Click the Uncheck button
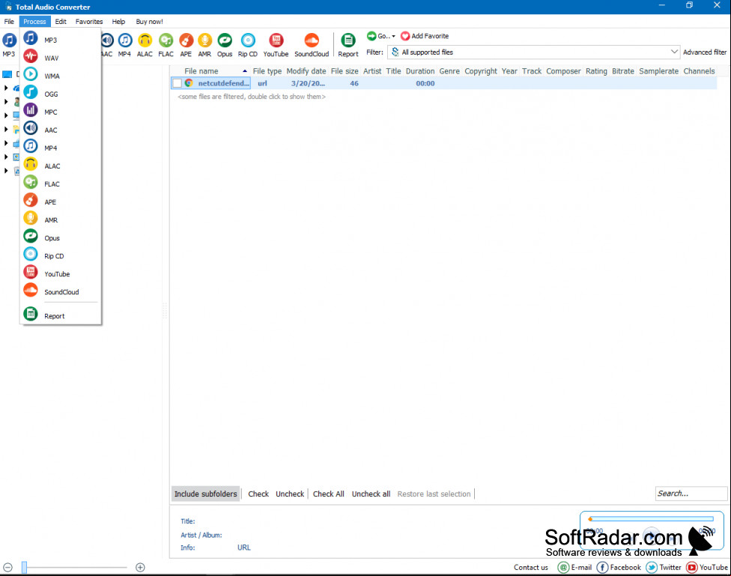 pos(290,494)
